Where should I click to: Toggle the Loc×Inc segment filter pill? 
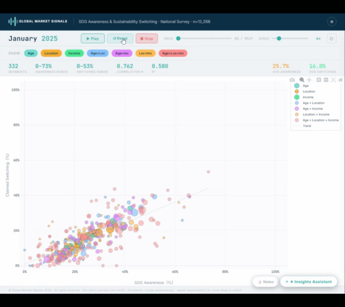pyautogui.click(x=146, y=53)
